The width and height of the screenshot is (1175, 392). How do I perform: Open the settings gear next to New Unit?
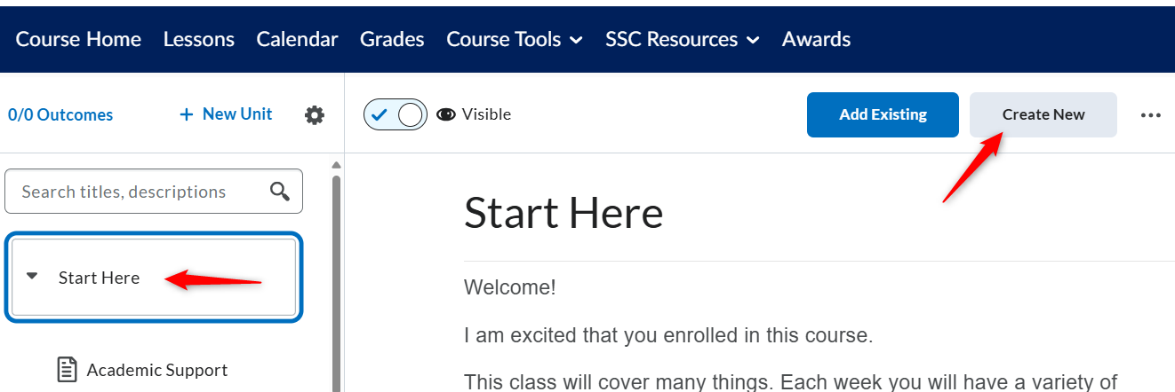pos(315,115)
